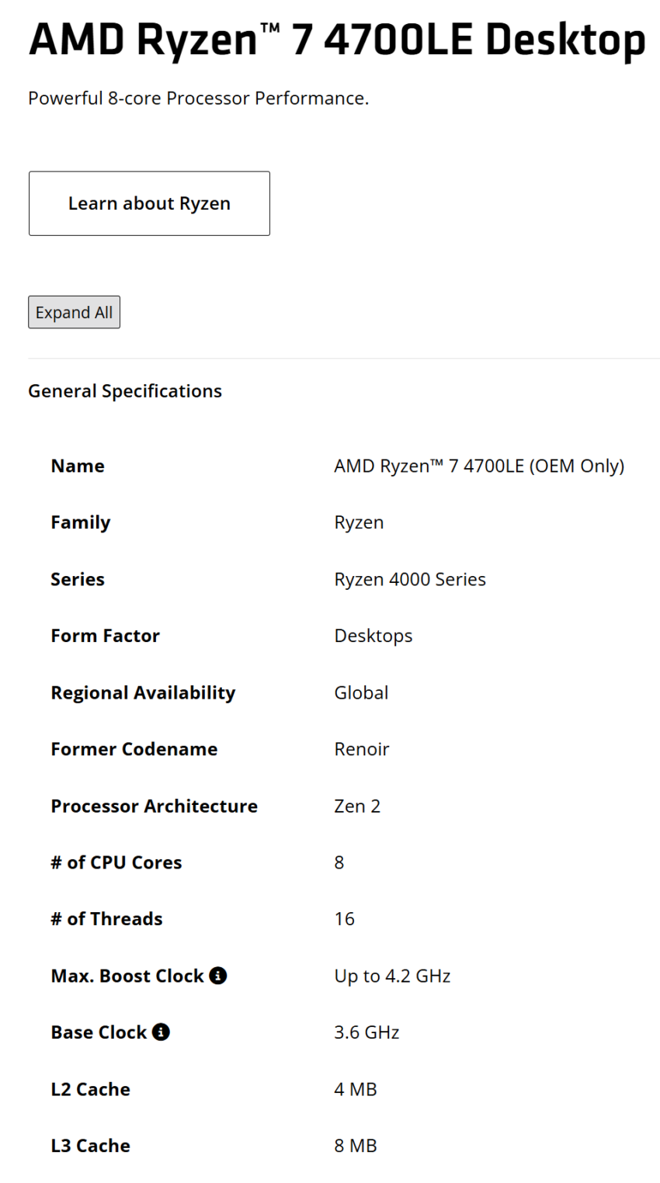Click the Processor Architecture label
This screenshot has width=660, height=1183.
pos(154,806)
